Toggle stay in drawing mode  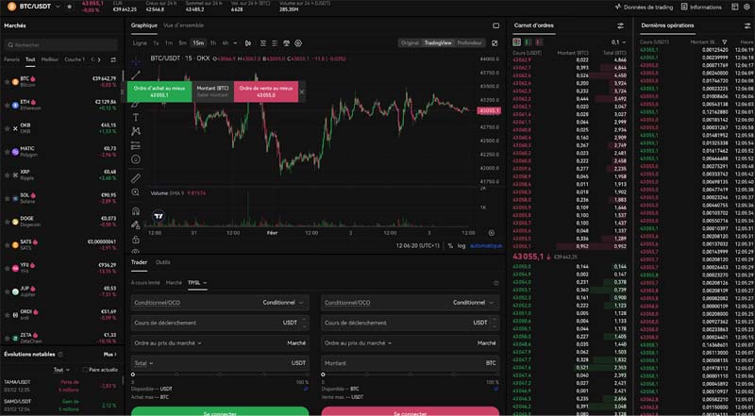click(136, 225)
